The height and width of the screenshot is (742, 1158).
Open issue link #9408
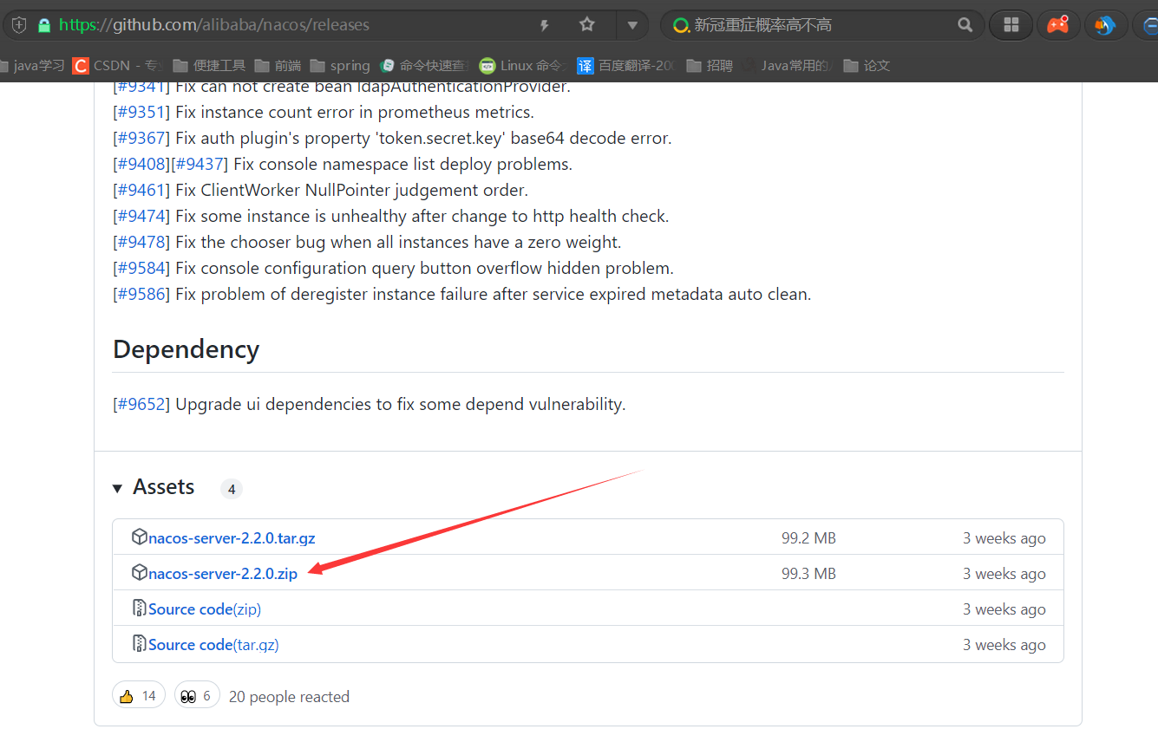tap(141, 164)
